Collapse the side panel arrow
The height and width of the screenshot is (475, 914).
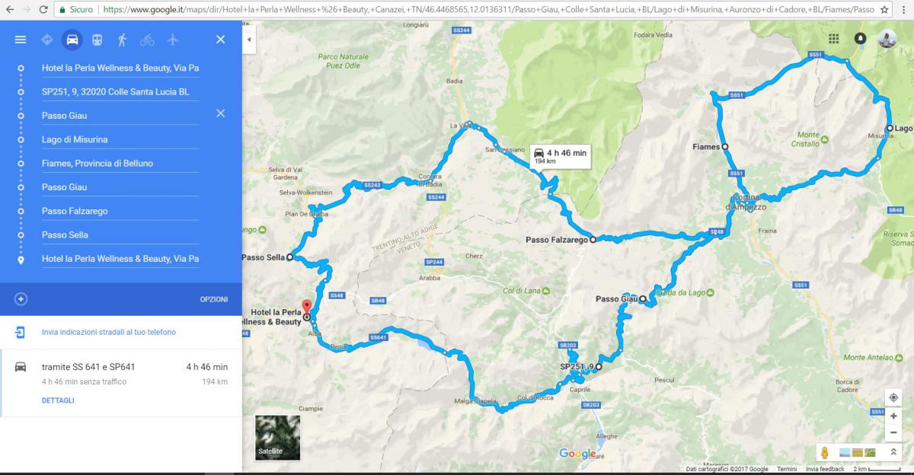tap(249, 40)
